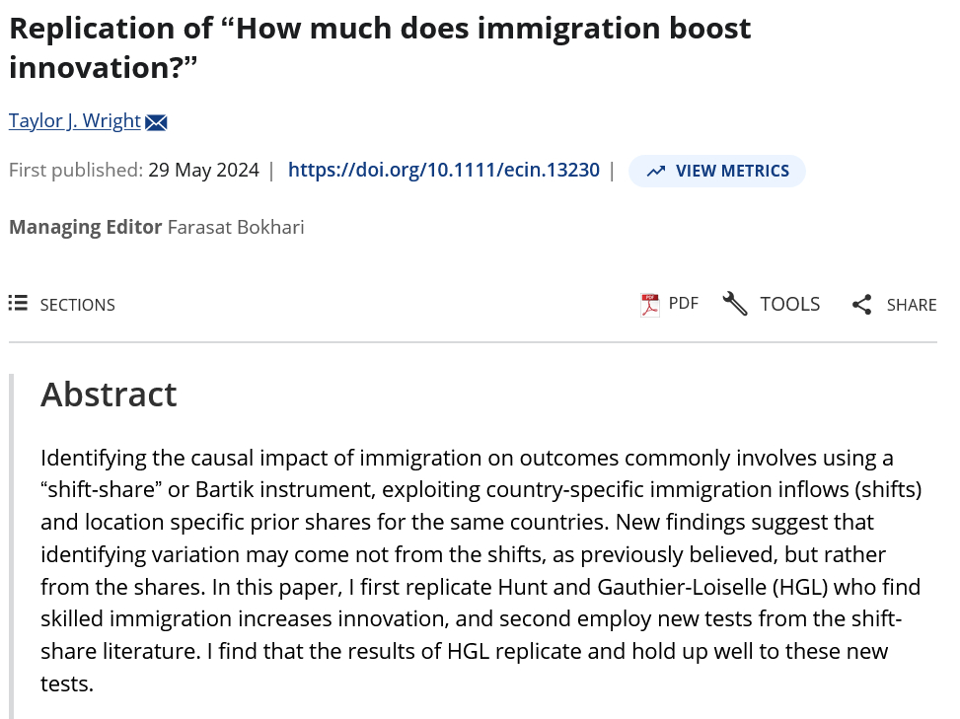Viewport: 960px width, 719px height.
Task: Click the Farasat Bokhari editor name
Action: [236, 227]
